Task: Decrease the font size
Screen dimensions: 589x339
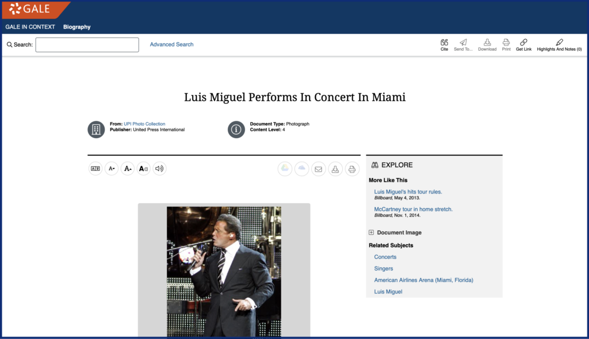Action: point(112,169)
